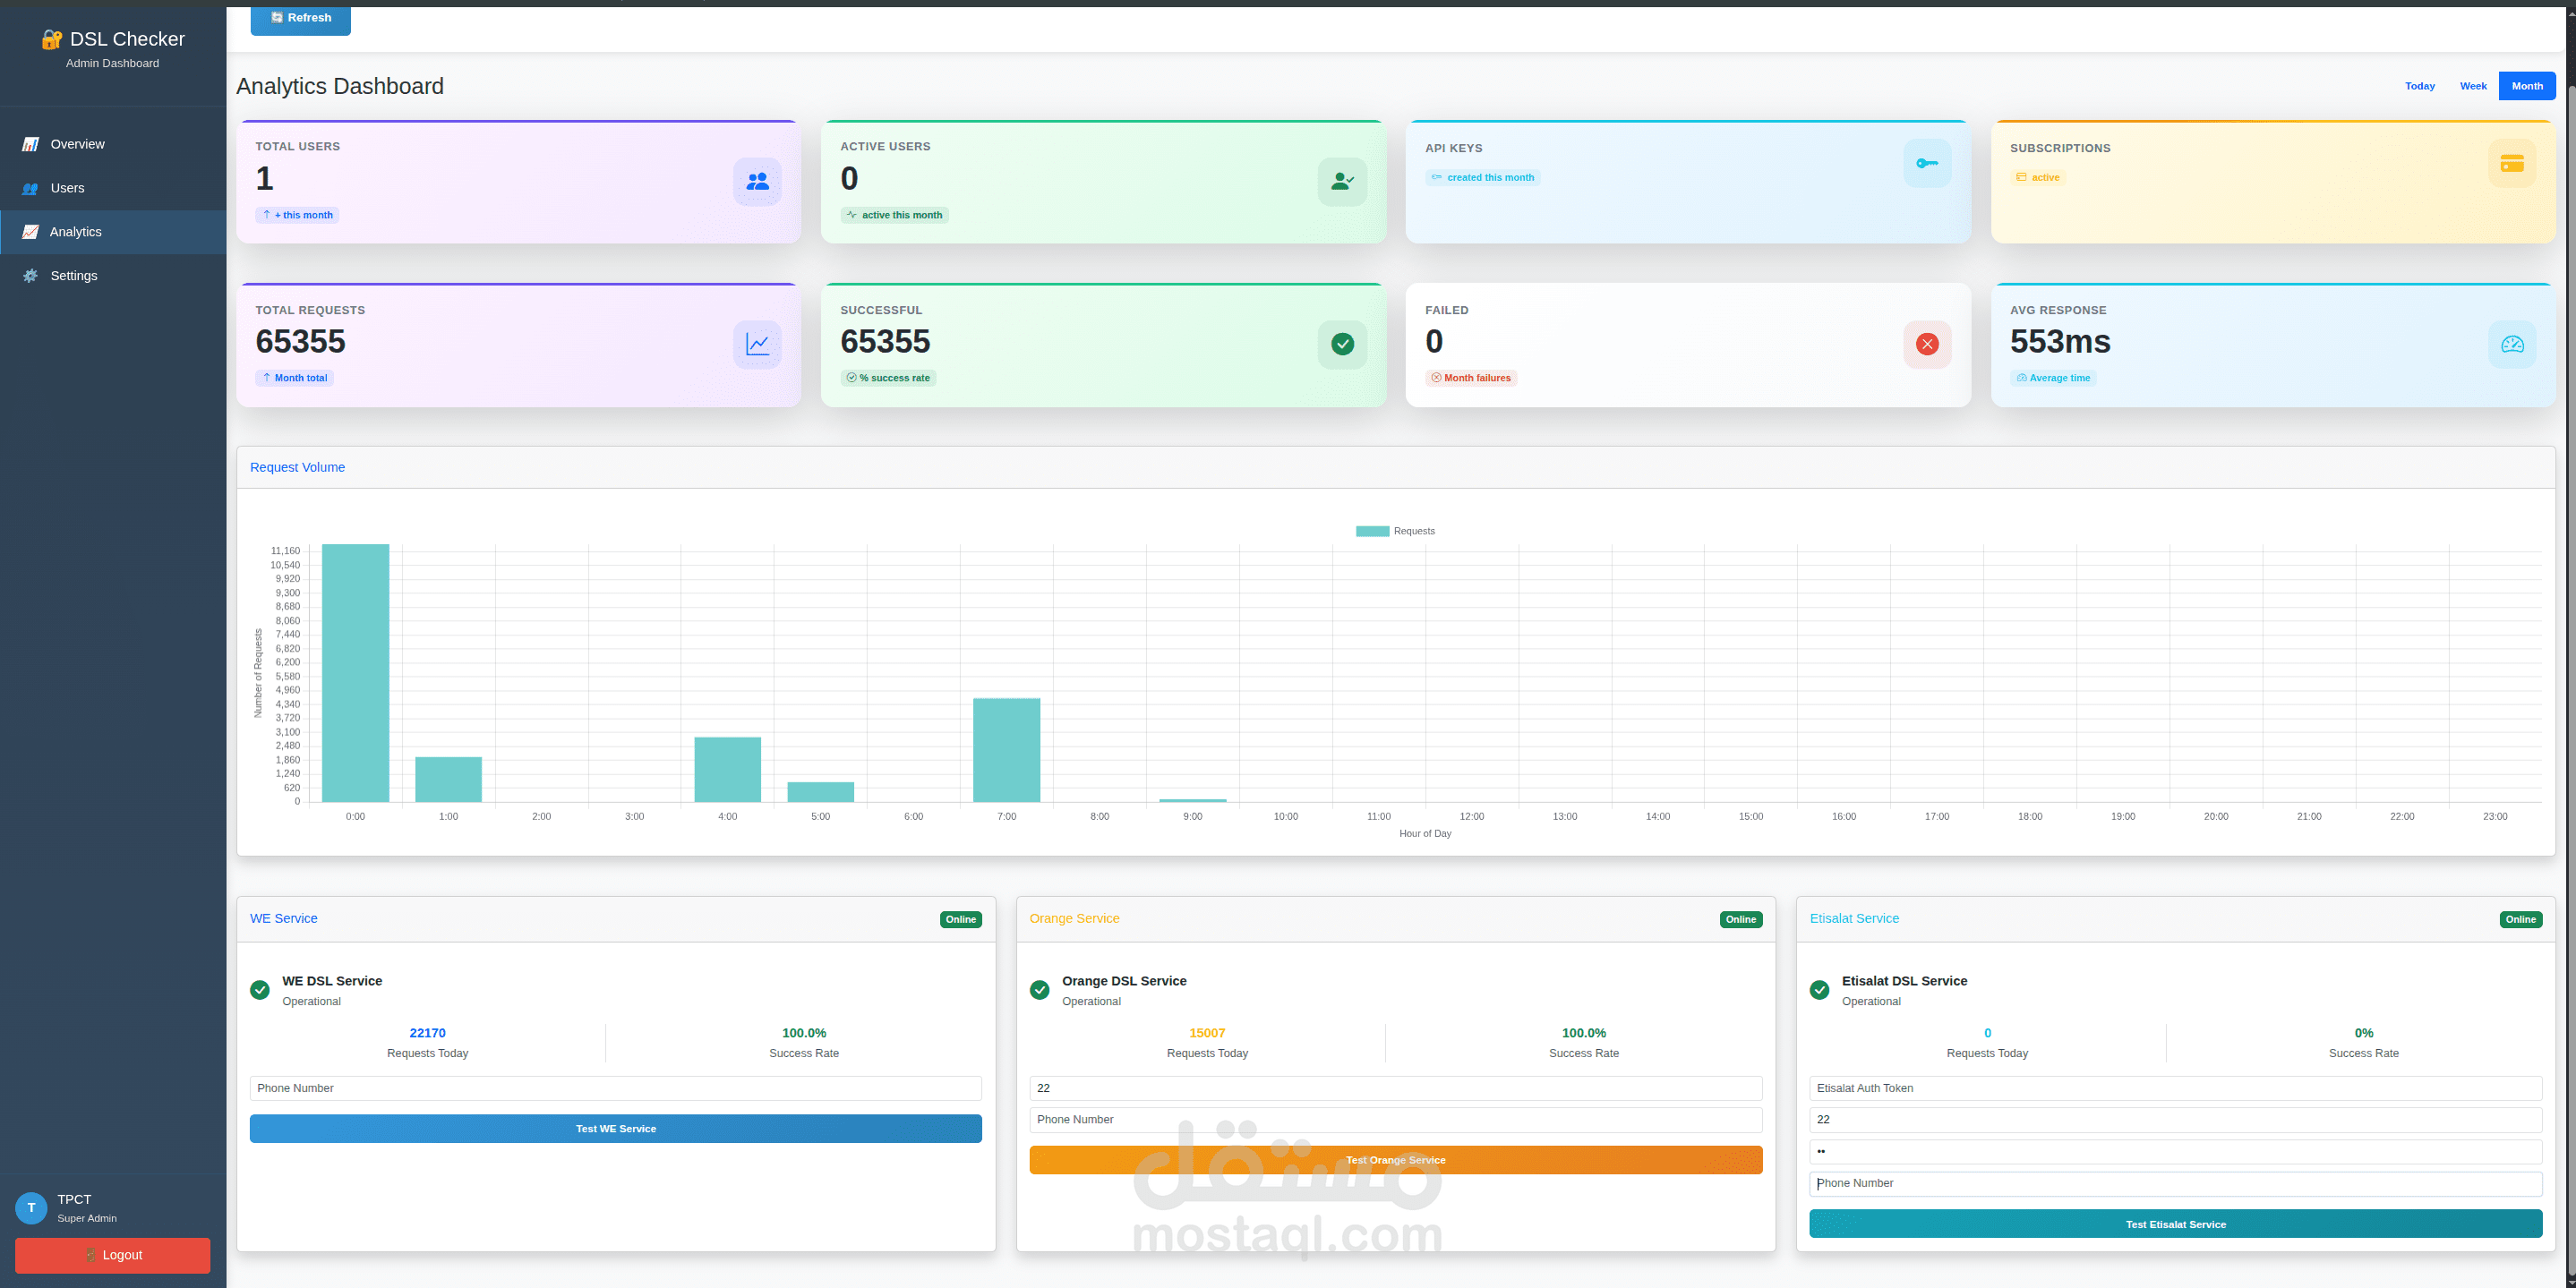Select the Month time range
The width and height of the screenshot is (2576, 1288).
(2527, 86)
